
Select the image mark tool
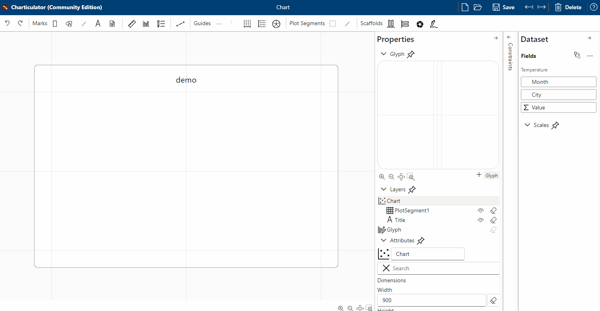coord(112,23)
